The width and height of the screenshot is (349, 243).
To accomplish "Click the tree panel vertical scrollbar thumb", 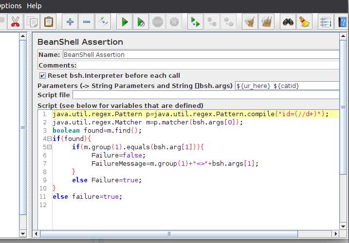I will (x=23, y=127).
